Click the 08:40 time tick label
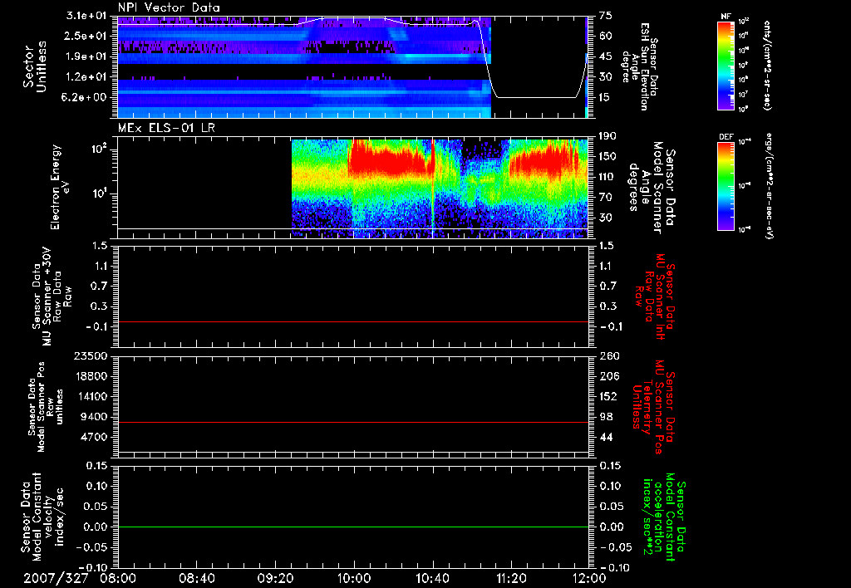Screen dimensions: 851x588 click(196, 578)
